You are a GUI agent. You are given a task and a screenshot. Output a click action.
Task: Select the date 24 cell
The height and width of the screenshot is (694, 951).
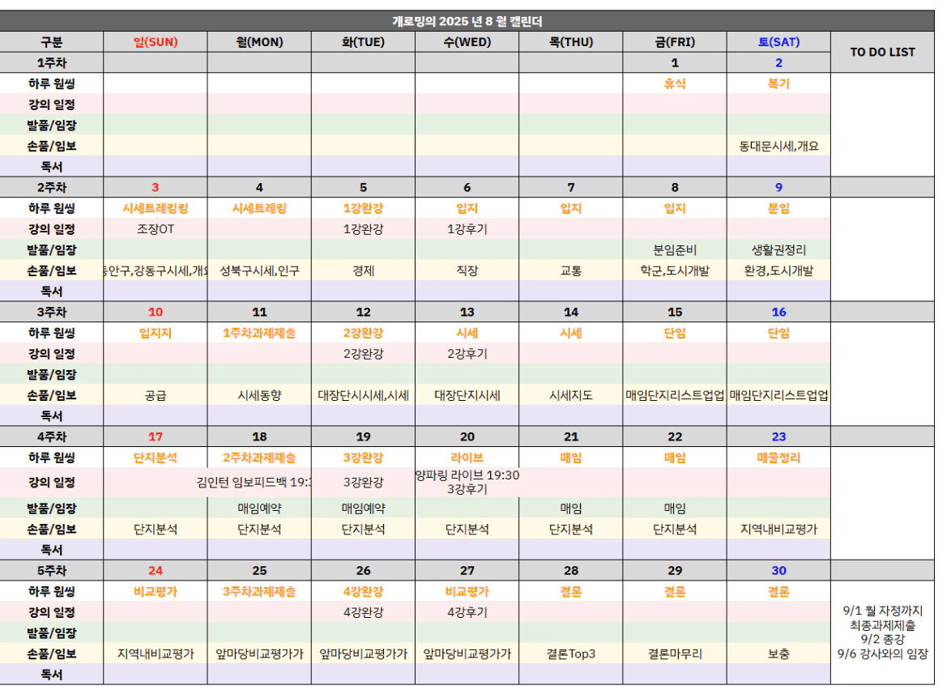pos(156,570)
